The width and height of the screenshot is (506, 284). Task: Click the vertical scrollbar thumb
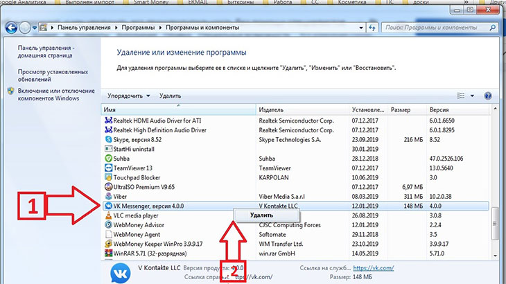click(x=495, y=224)
